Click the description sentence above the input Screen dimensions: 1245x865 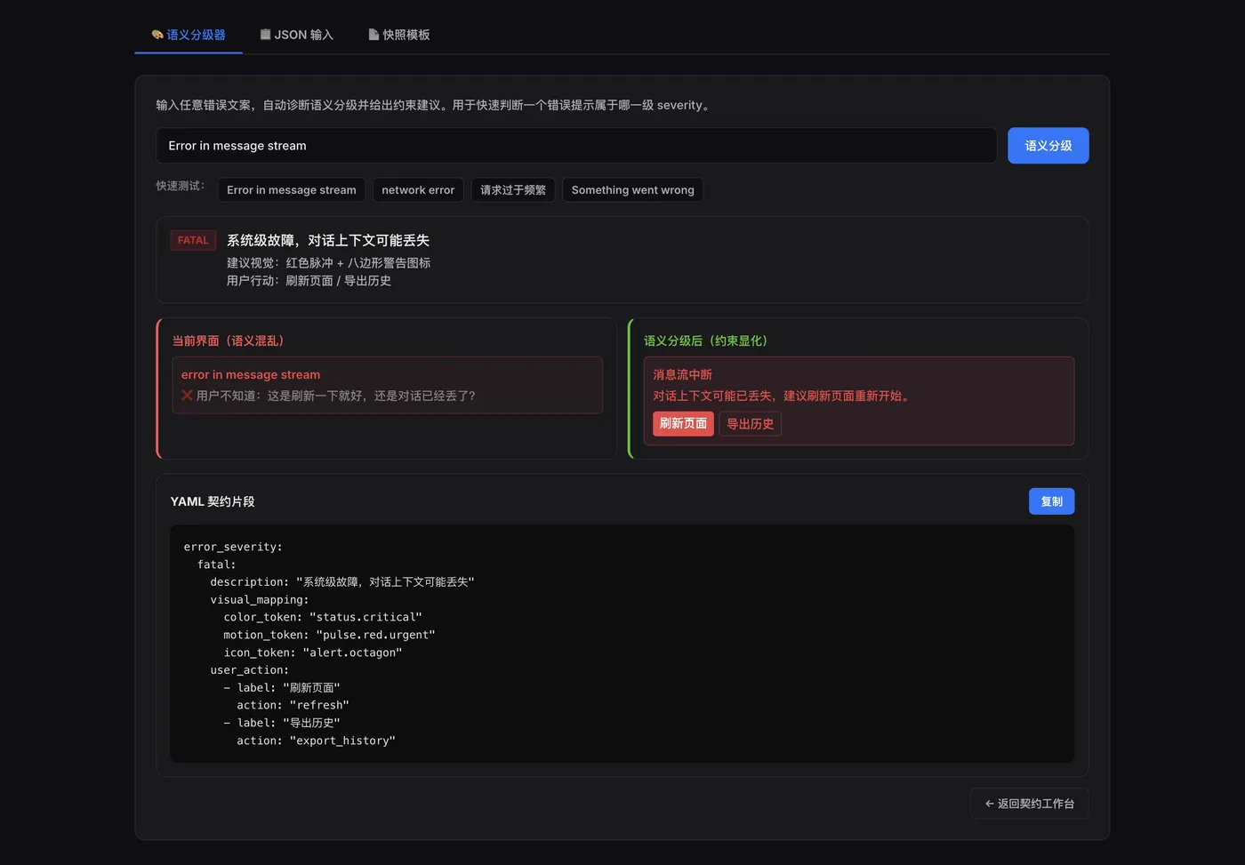pyautogui.click(x=435, y=105)
